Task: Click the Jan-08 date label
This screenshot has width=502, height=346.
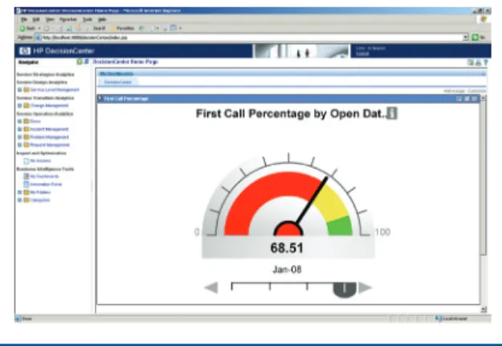Action: tap(287, 270)
